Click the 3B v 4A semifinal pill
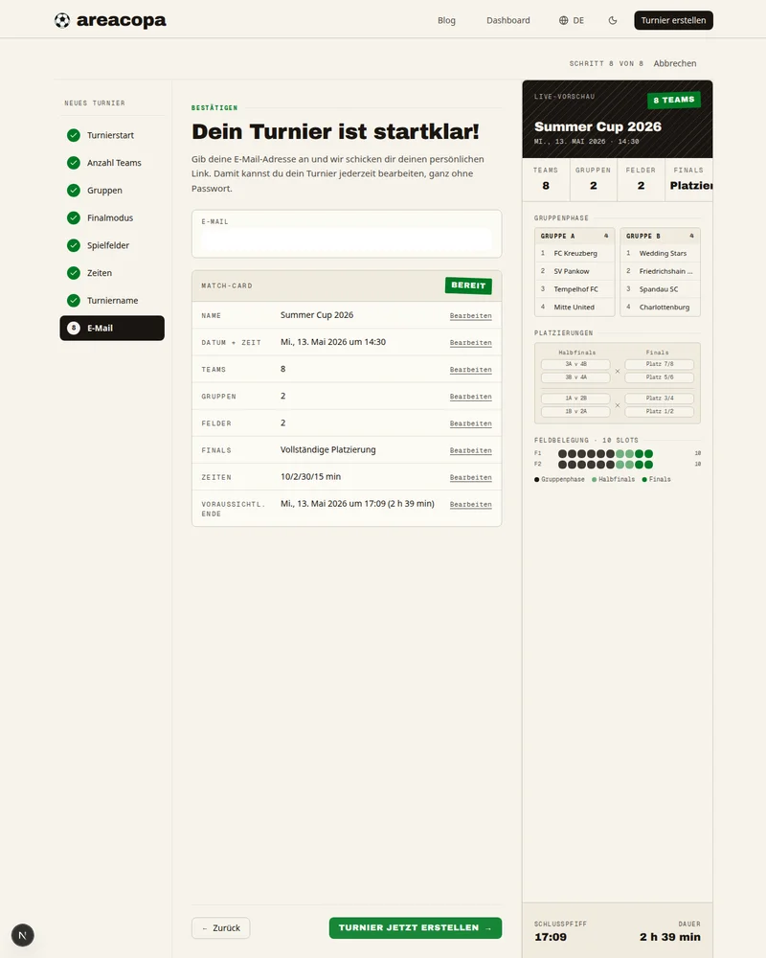The image size is (766, 958). click(575, 377)
